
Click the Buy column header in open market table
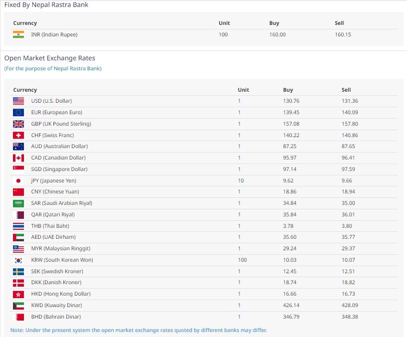[288, 90]
